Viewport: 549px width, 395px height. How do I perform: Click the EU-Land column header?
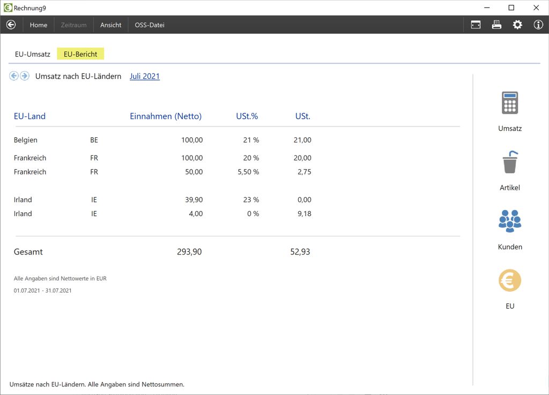pyautogui.click(x=29, y=116)
